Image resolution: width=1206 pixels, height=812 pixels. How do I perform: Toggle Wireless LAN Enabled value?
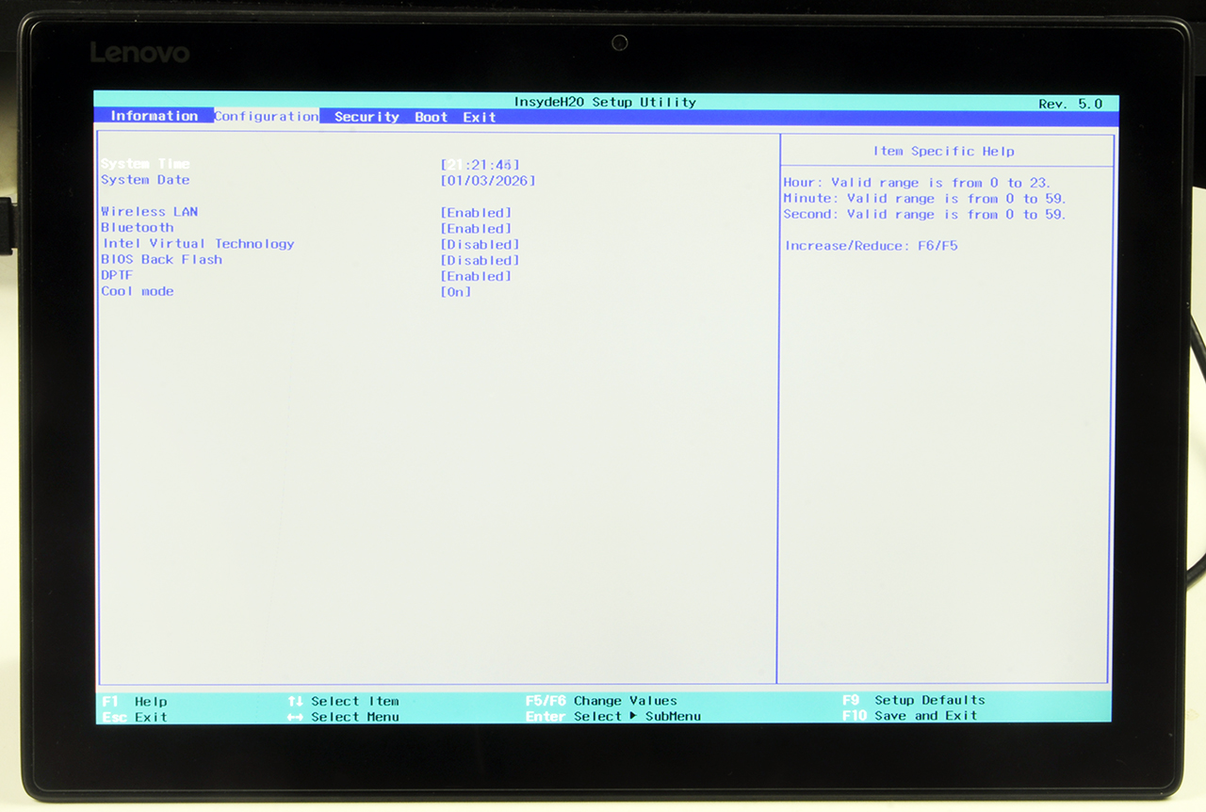(476, 212)
